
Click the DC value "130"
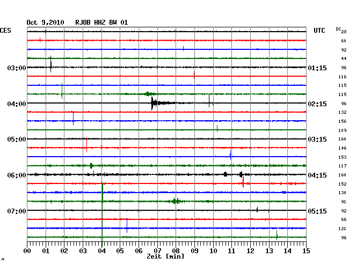(x=343, y=193)
